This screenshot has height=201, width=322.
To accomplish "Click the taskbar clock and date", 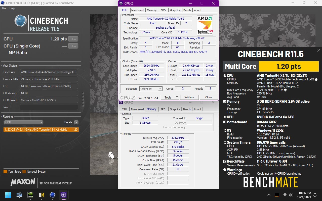I will (304, 195).
